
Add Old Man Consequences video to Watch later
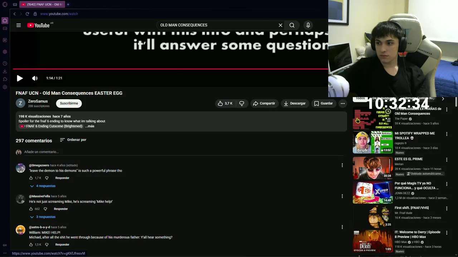pos(388,111)
